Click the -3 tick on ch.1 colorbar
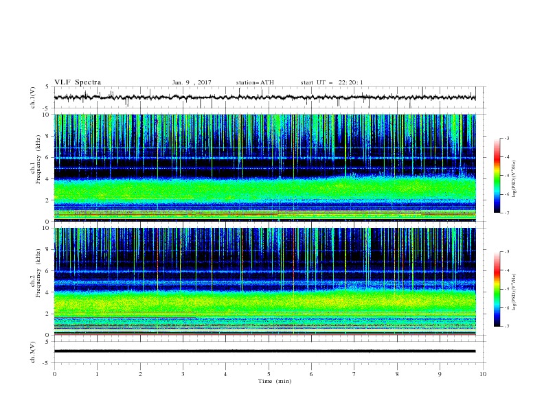 point(506,138)
